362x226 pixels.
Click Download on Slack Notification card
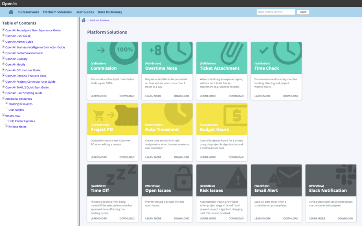tap(345, 218)
